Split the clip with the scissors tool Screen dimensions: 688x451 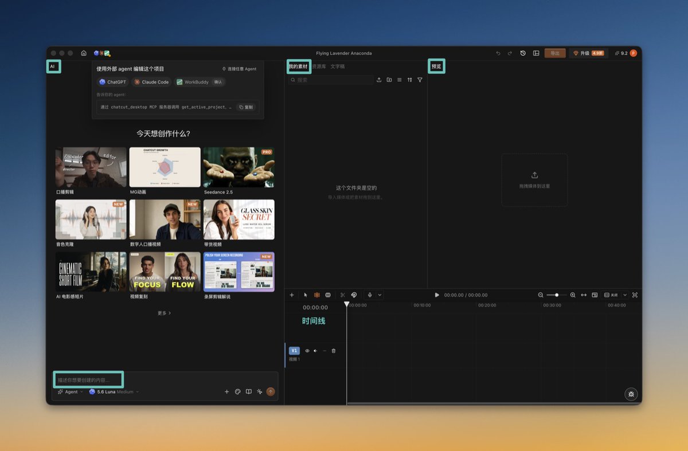[343, 295]
